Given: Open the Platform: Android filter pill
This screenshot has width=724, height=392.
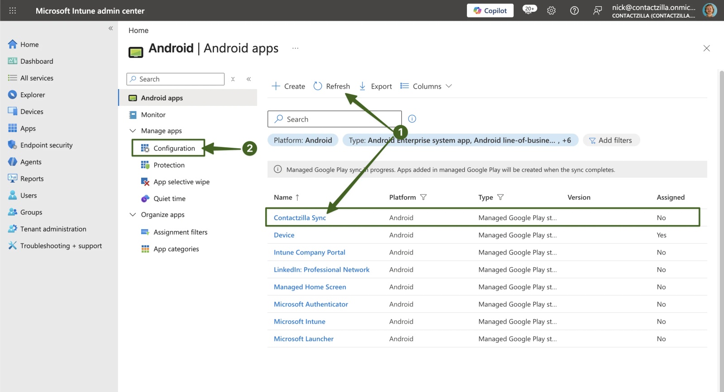Looking at the screenshot, I should tap(303, 140).
